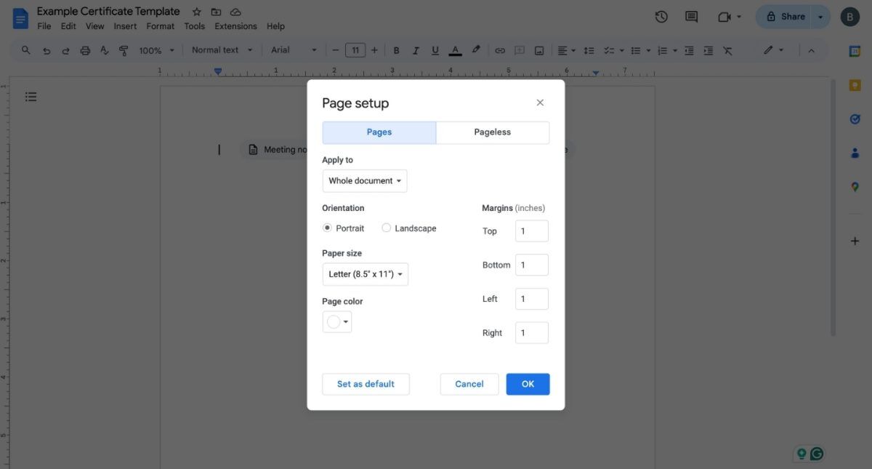Screen dimensions: 872x469
Task: Apply underline formatting
Action: coord(435,49)
